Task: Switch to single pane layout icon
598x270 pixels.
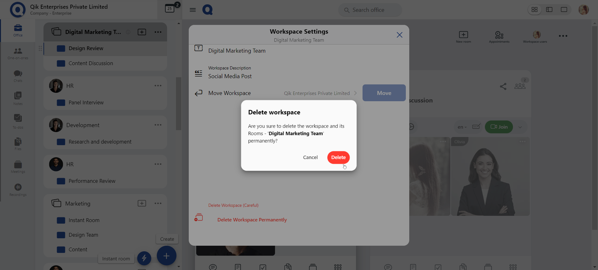Action: 564,10
